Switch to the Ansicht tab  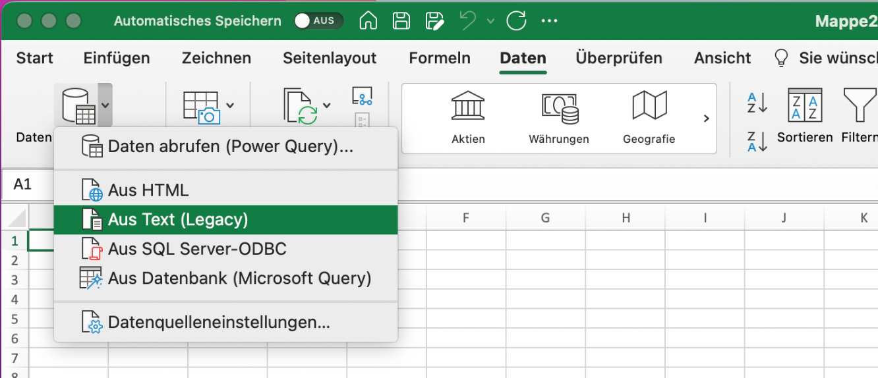pyautogui.click(x=722, y=58)
